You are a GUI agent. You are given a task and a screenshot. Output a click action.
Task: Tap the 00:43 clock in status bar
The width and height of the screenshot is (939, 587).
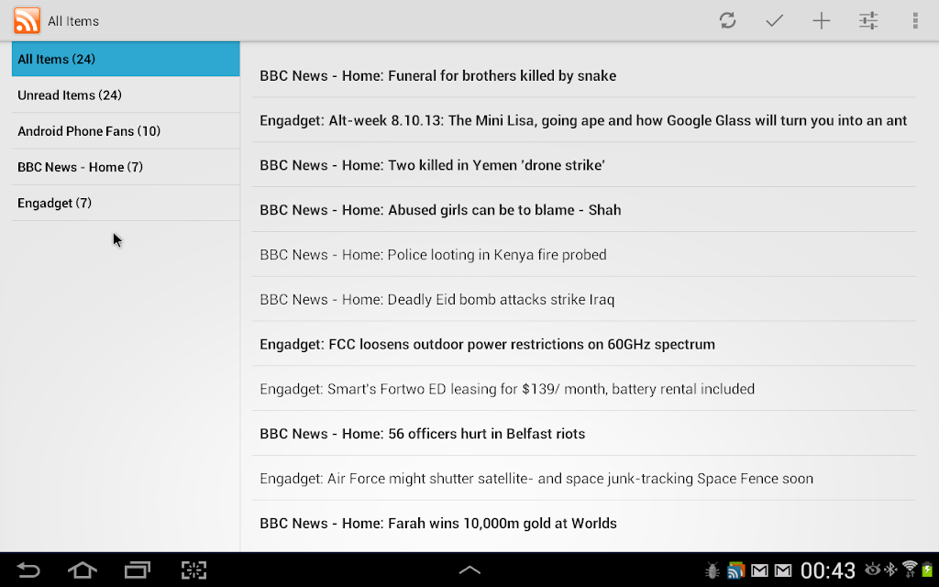(x=828, y=570)
